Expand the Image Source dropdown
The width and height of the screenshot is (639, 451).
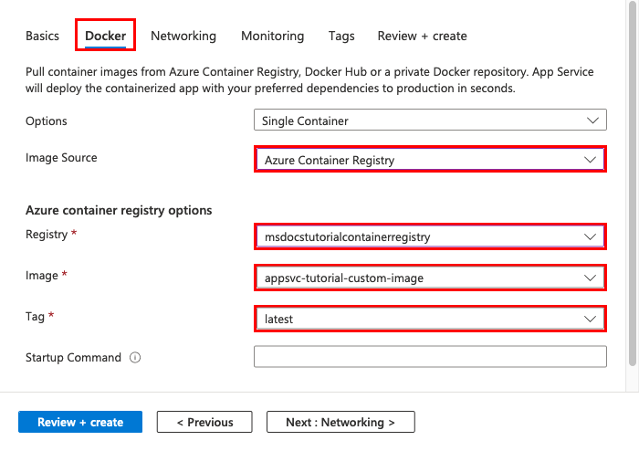[589, 160]
